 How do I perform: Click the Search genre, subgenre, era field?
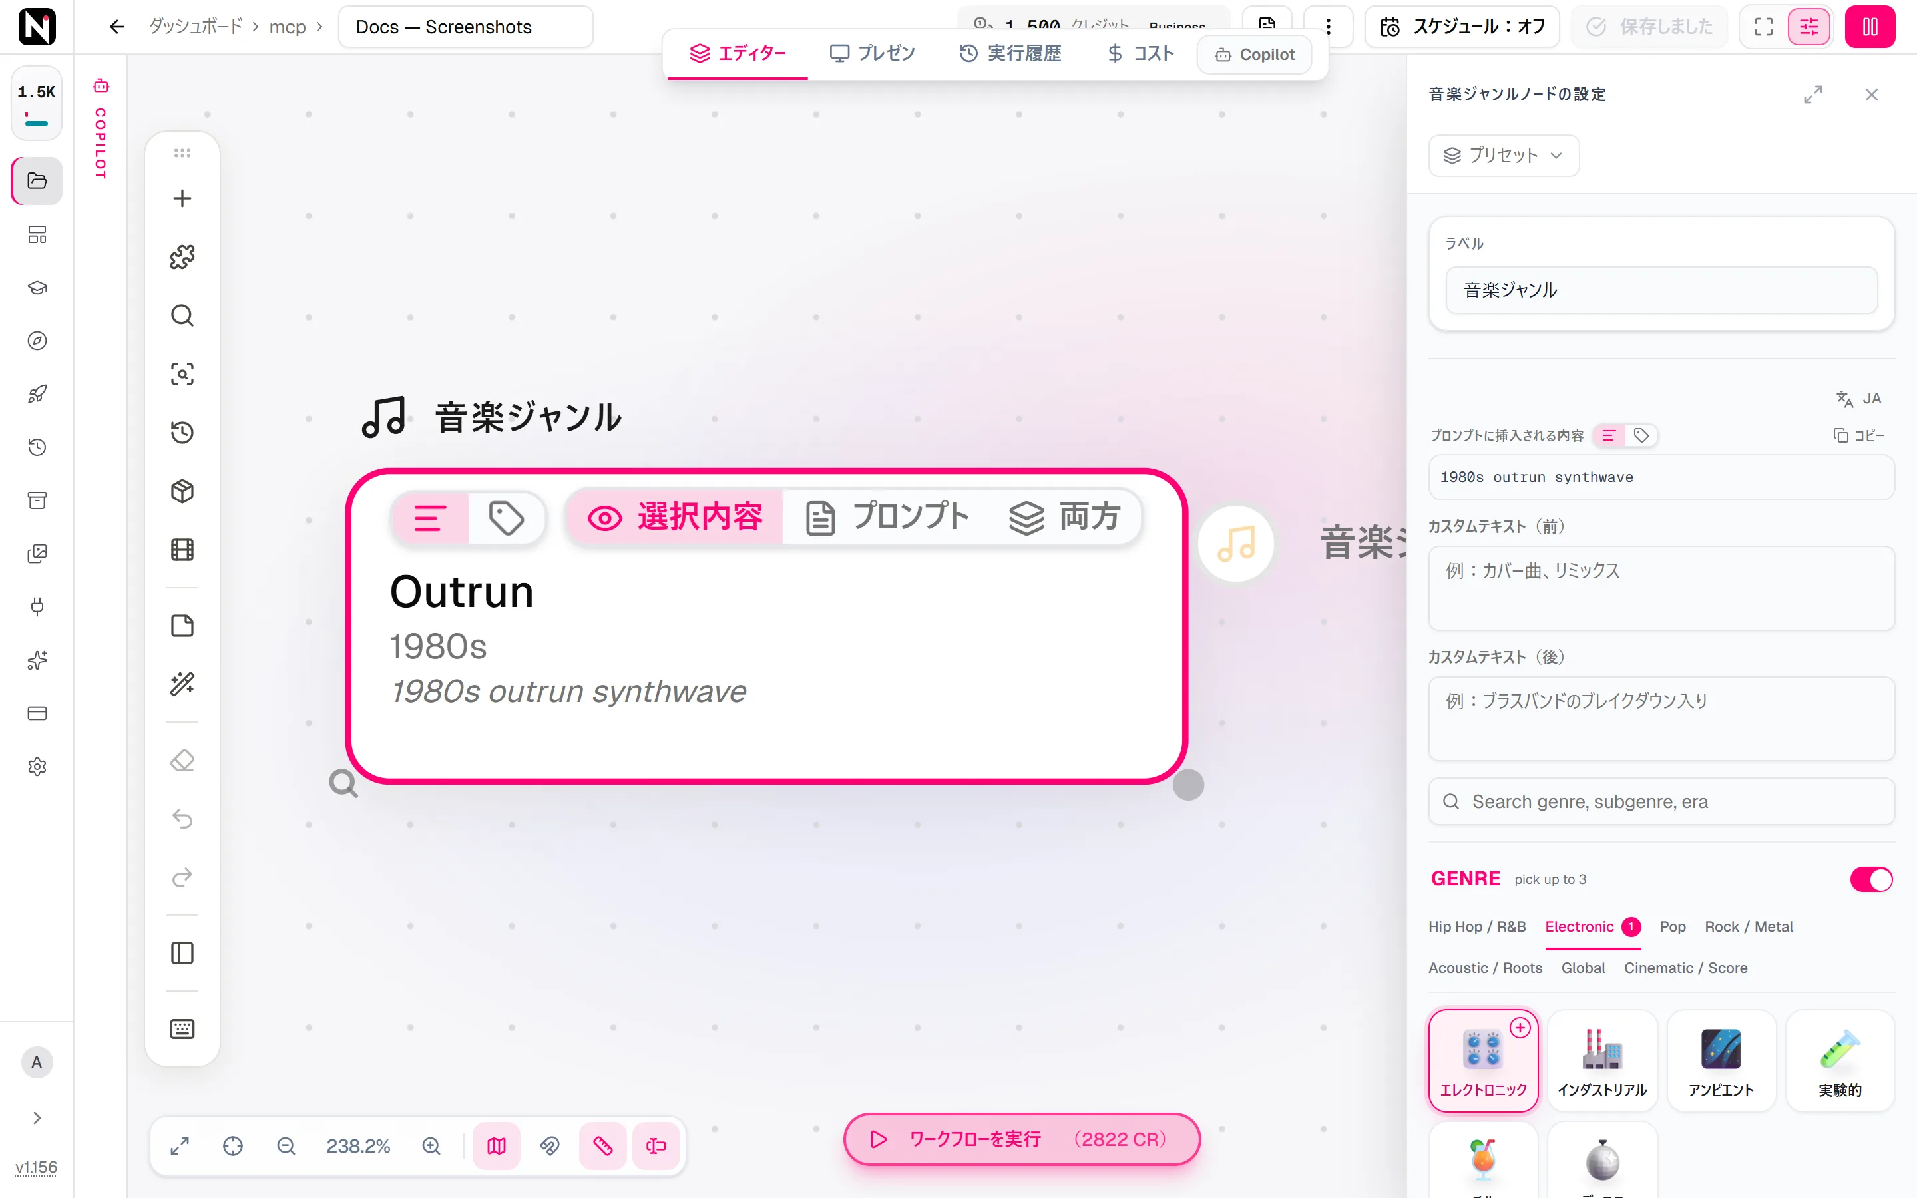click(1661, 802)
